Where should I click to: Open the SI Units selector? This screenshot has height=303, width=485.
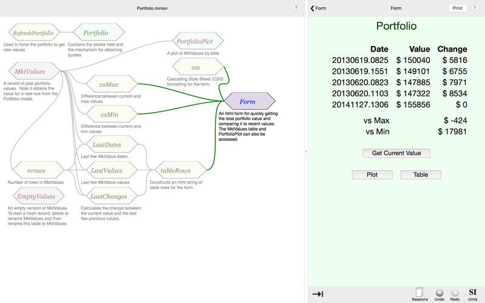[x=472, y=293]
